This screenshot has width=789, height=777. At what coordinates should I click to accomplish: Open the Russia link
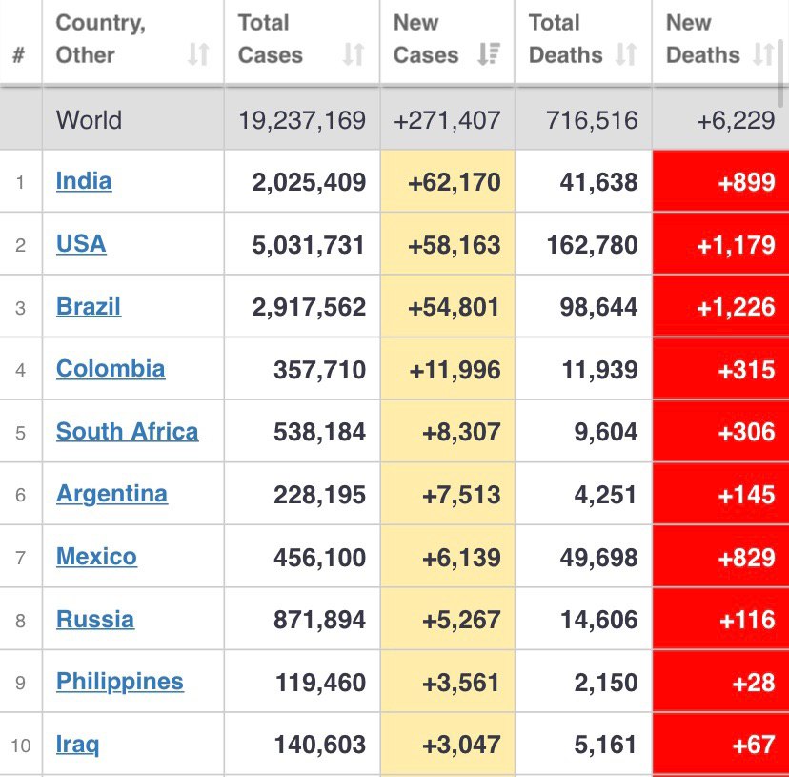pyautogui.click(x=95, y=620)
